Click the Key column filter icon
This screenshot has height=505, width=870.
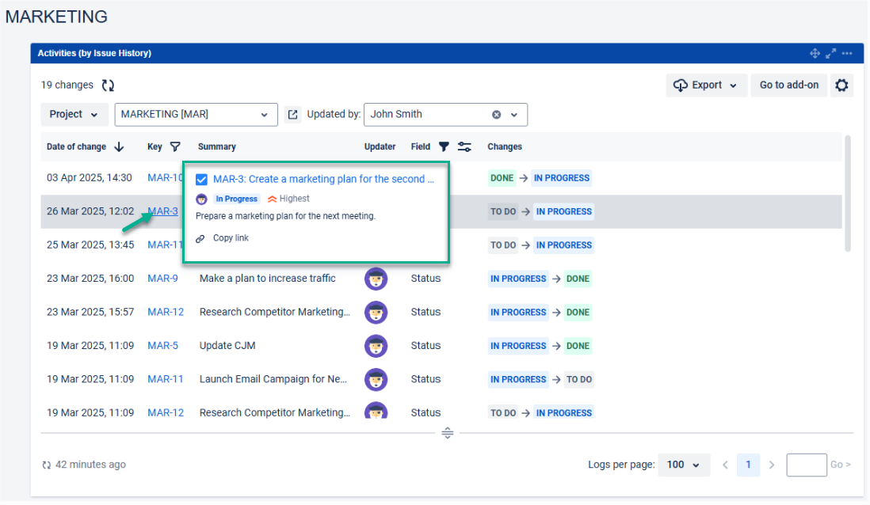click(175, 146)
